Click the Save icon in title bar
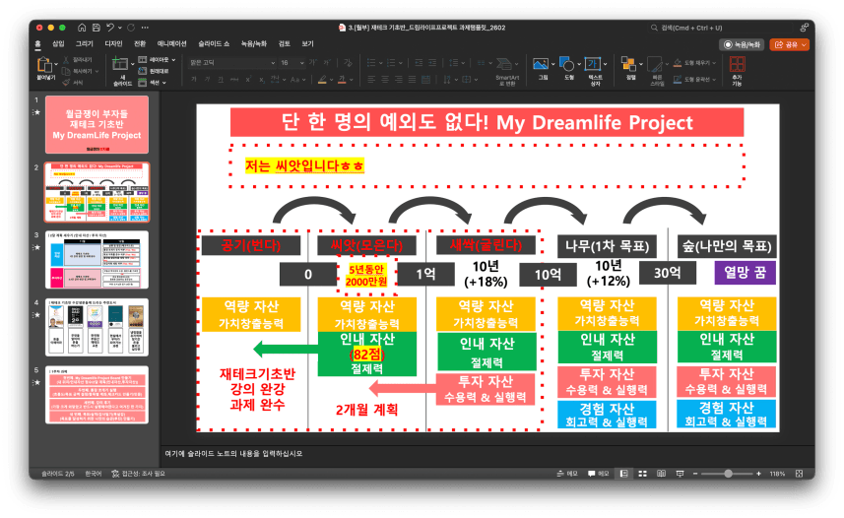 pyautogui.click(x=96, y=28)
